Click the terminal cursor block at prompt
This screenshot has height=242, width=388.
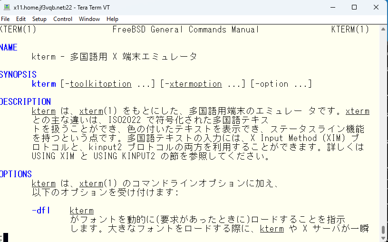coord(6,238)
